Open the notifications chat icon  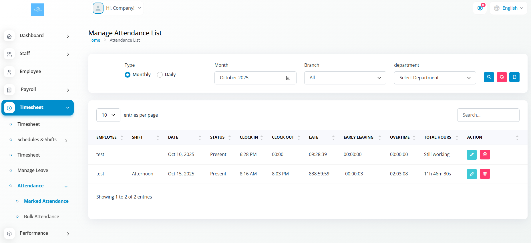click(x=480, y=8)
